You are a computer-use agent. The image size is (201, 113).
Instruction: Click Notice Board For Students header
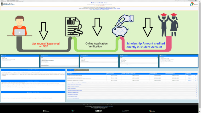point(33,70)
